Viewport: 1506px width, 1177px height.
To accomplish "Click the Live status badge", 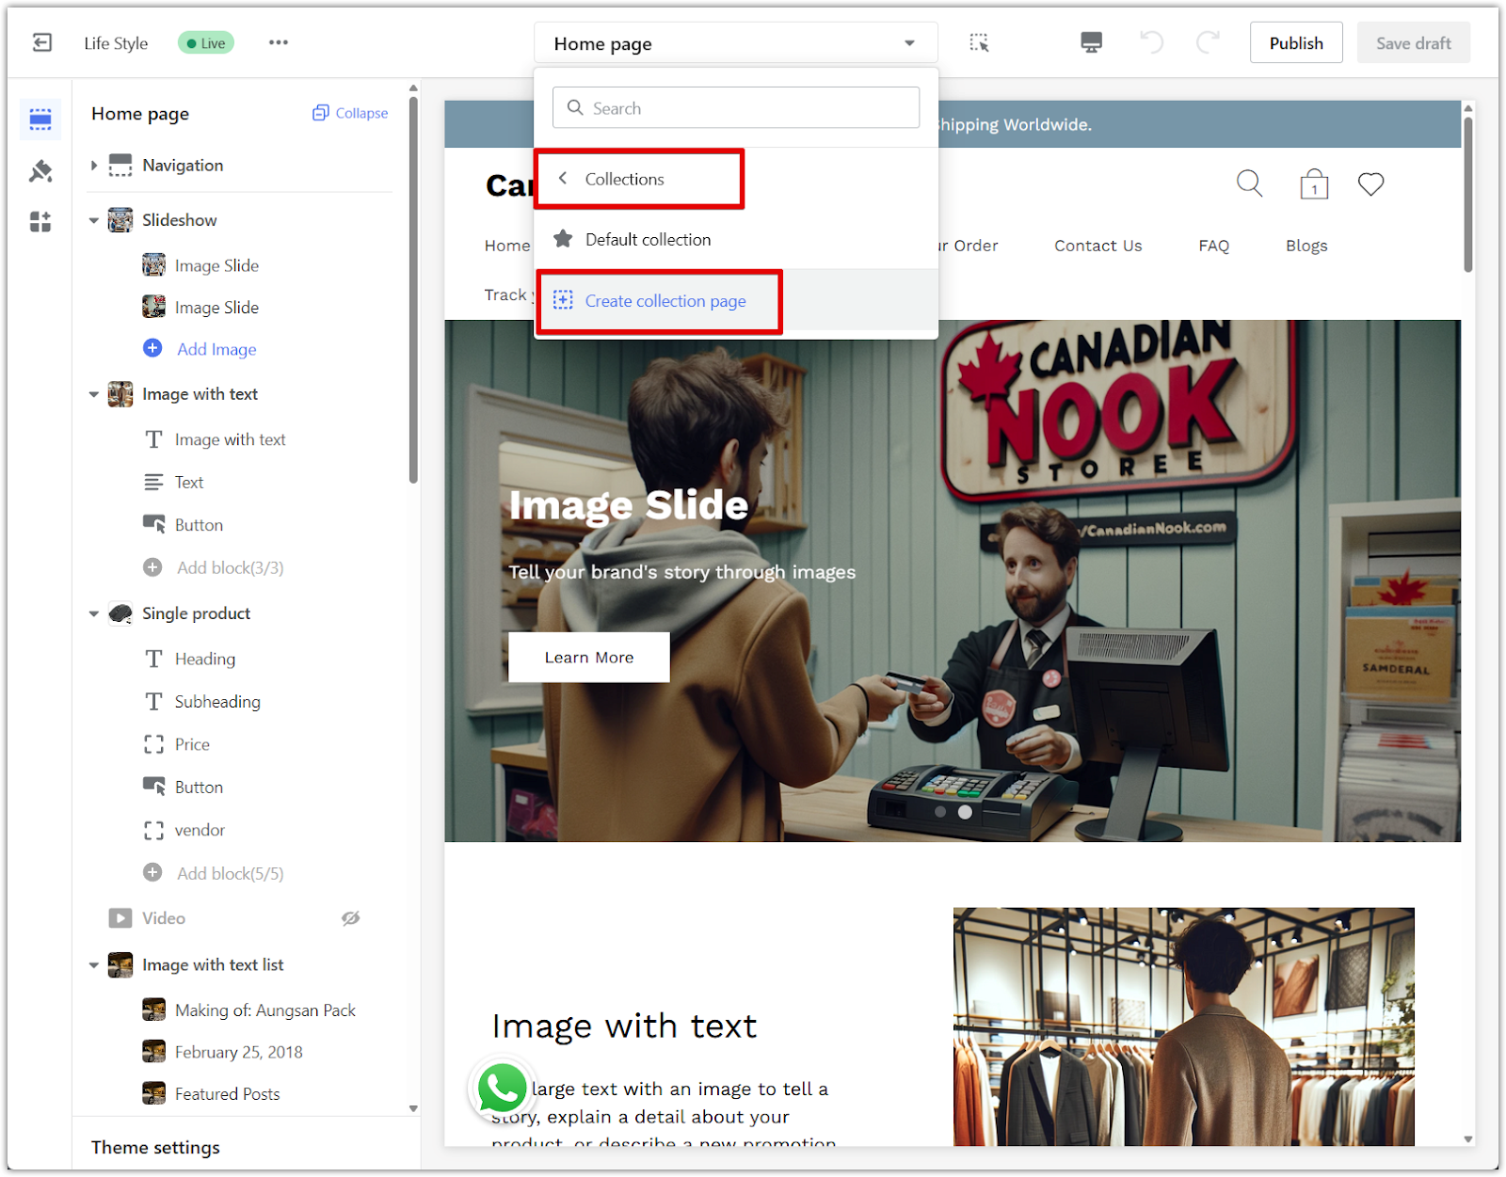I will pyautogui.click(x=206, y=42).
